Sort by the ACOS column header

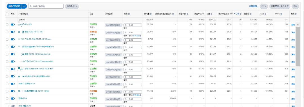tap(262, 14)
